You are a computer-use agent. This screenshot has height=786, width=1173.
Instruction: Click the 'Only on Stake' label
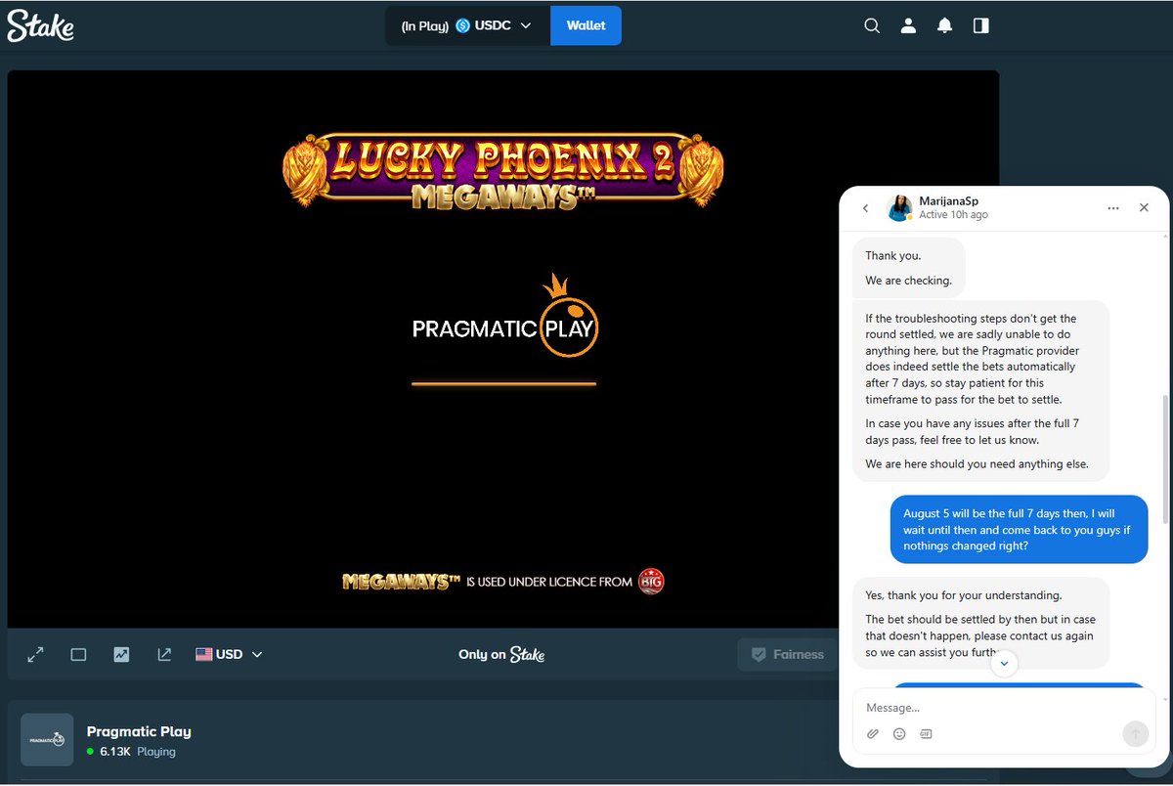[501, 654]
